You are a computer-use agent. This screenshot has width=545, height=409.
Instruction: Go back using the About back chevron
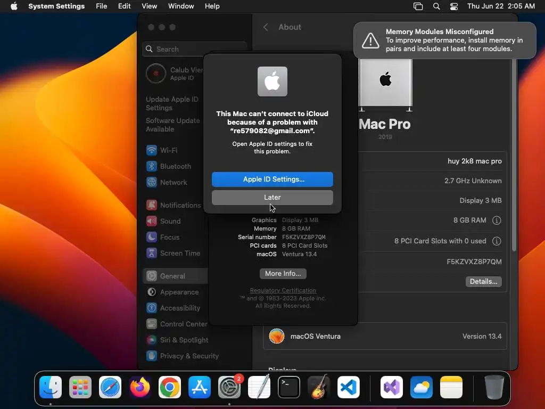click(266, 27)
